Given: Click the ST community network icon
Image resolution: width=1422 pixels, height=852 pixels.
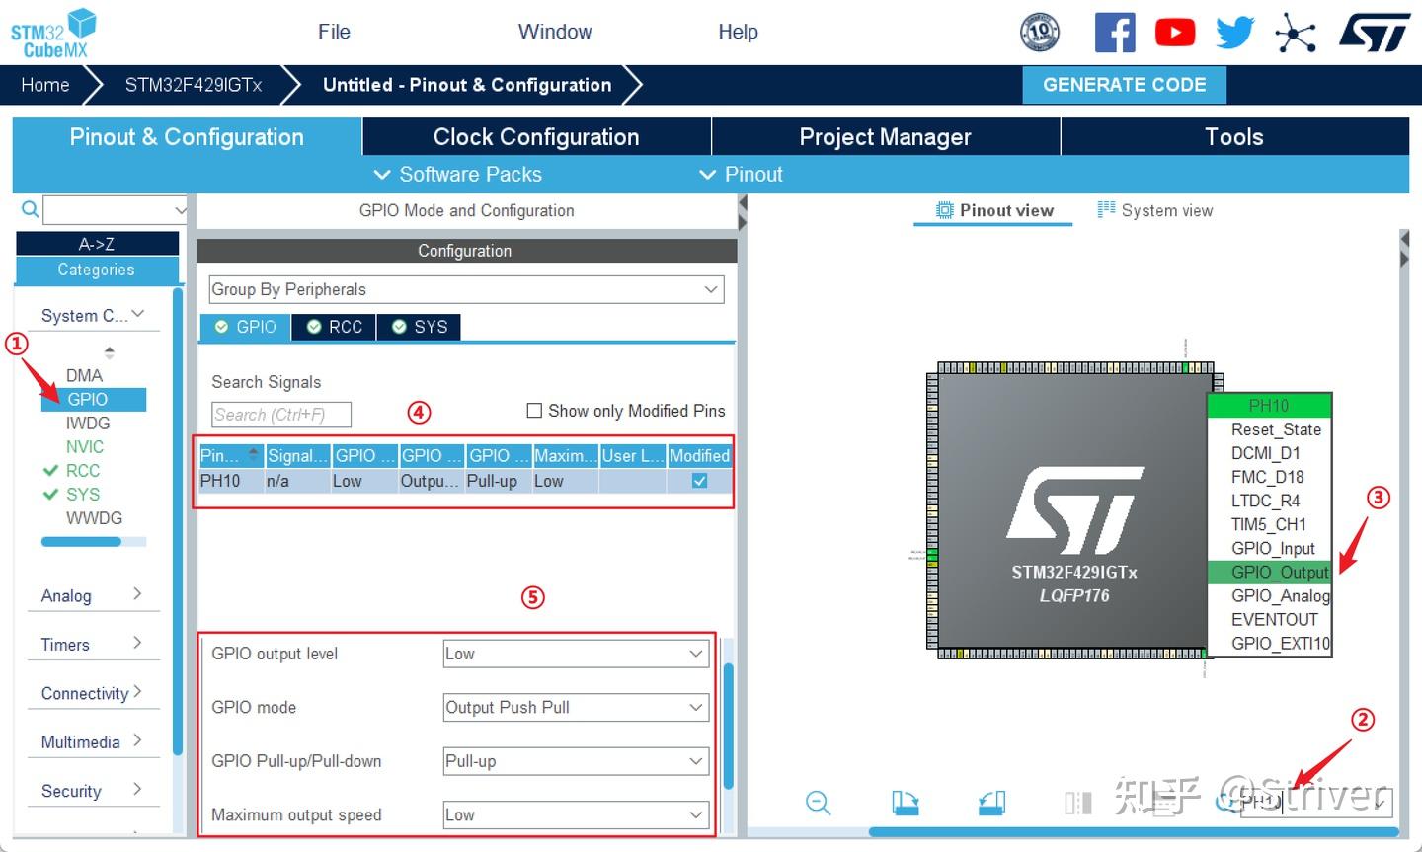Looking at the screenshot, I should pos(1296,33).
